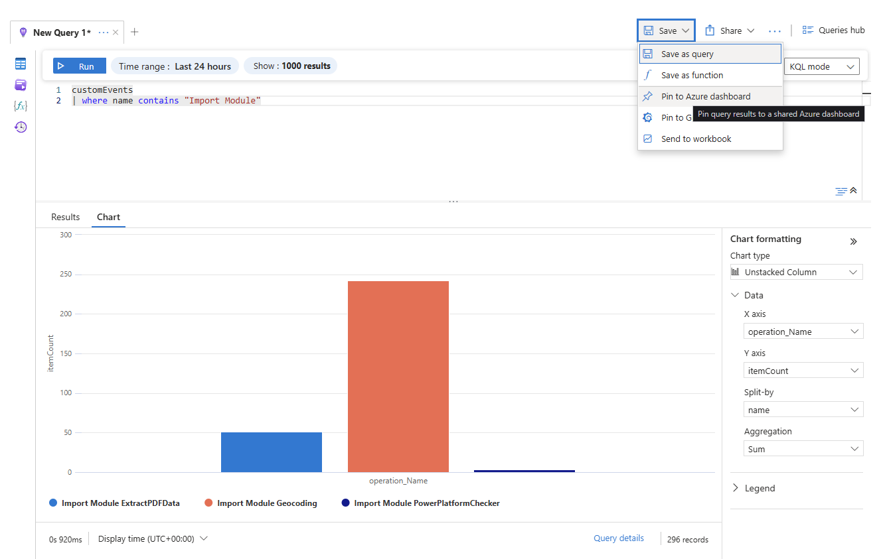Screen dimensions: 883x559
Task: Open the example Queries sidebar panel
Action: pyautogui.click(x=20, y=84)
